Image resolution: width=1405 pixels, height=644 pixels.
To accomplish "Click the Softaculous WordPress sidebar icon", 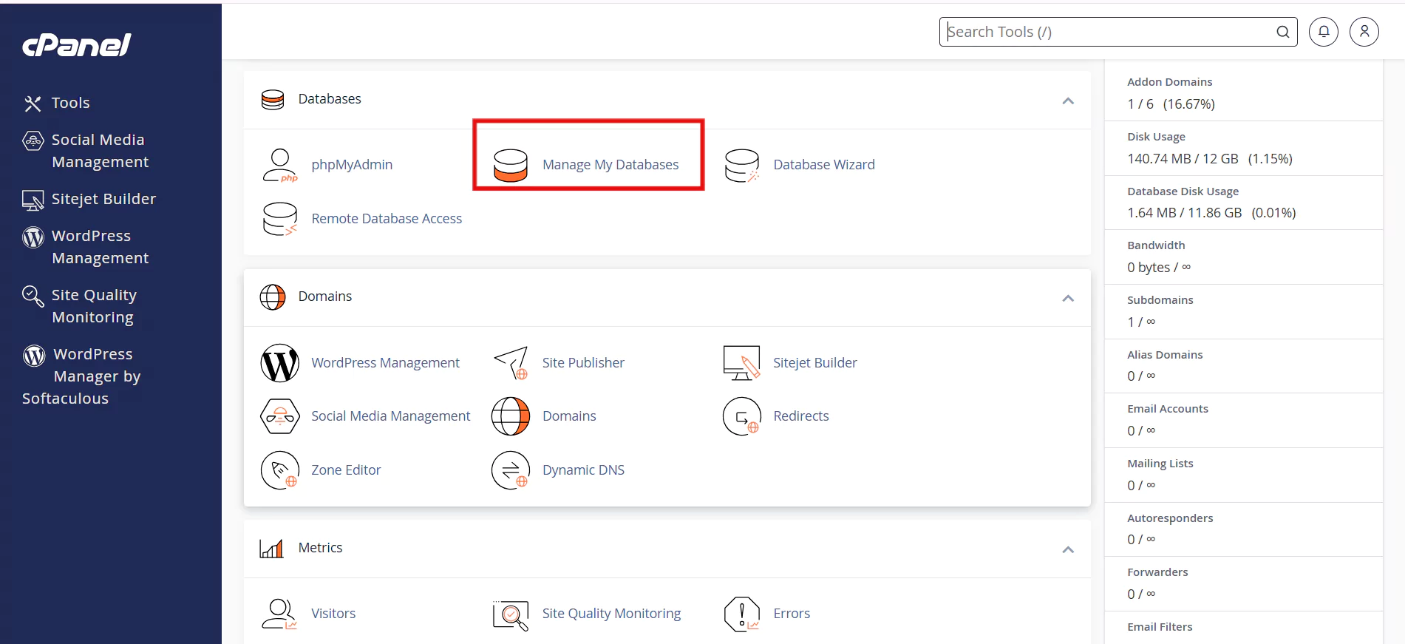I will [x=34, y=356].
